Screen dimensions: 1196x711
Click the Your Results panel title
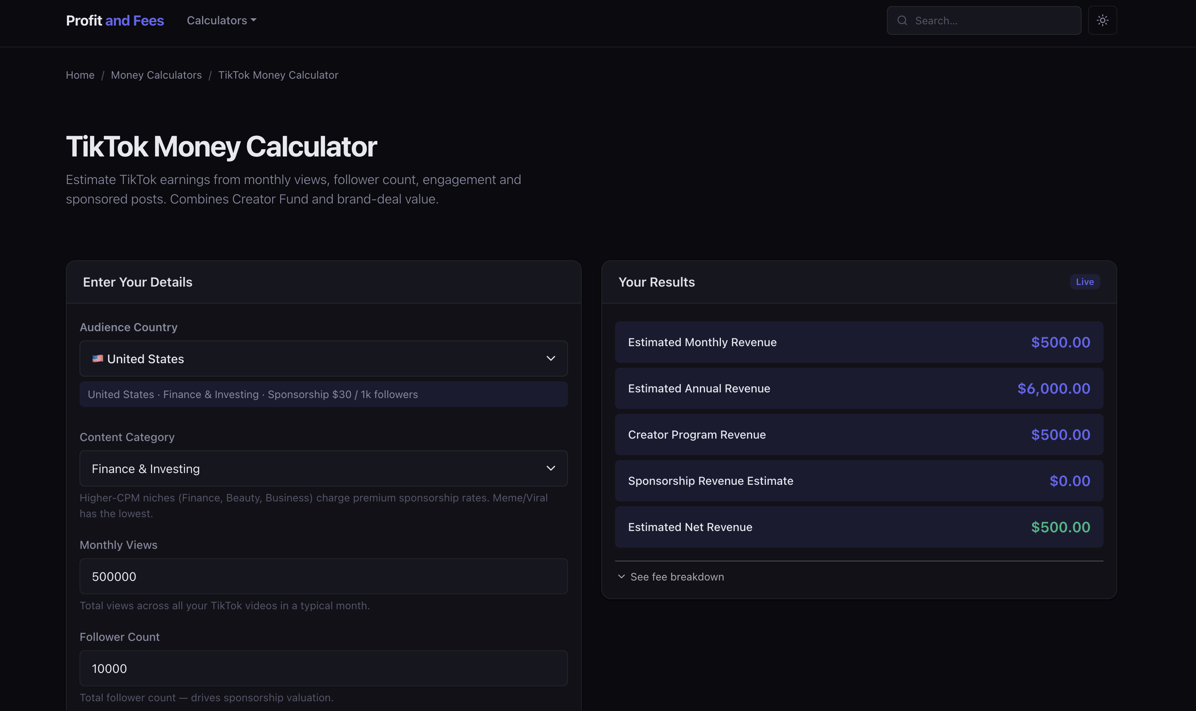[x=656, y=282]
